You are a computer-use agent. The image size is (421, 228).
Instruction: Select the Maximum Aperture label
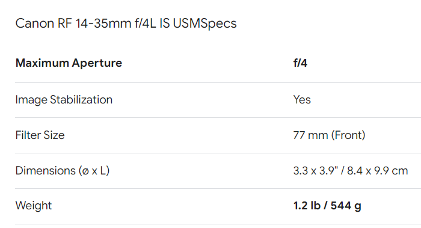coord(69,63)
